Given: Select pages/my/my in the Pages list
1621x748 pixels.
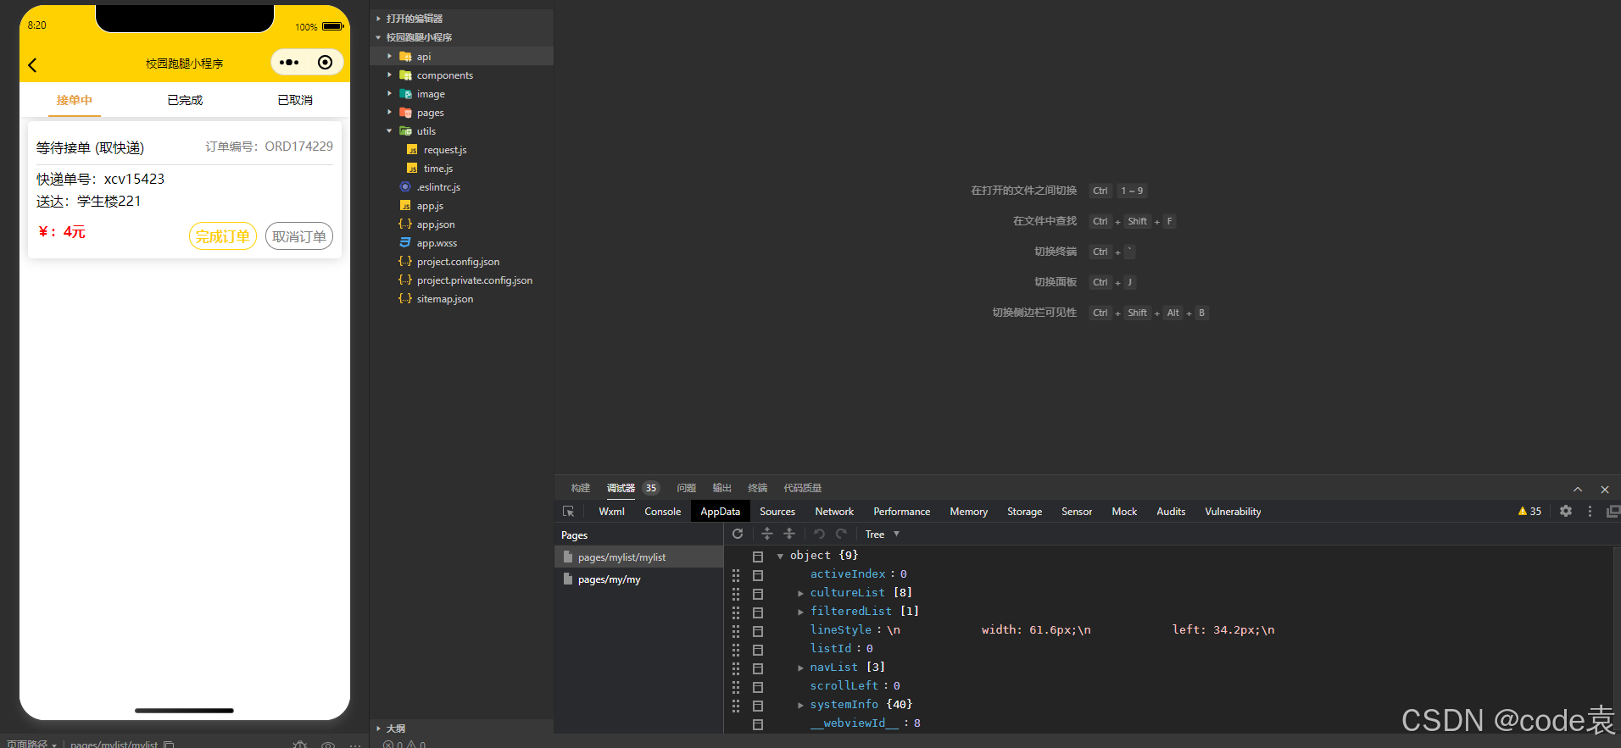Looking at the screenshot, I should click(x=638, y=579).
